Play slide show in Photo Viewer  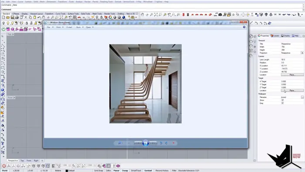146,143
